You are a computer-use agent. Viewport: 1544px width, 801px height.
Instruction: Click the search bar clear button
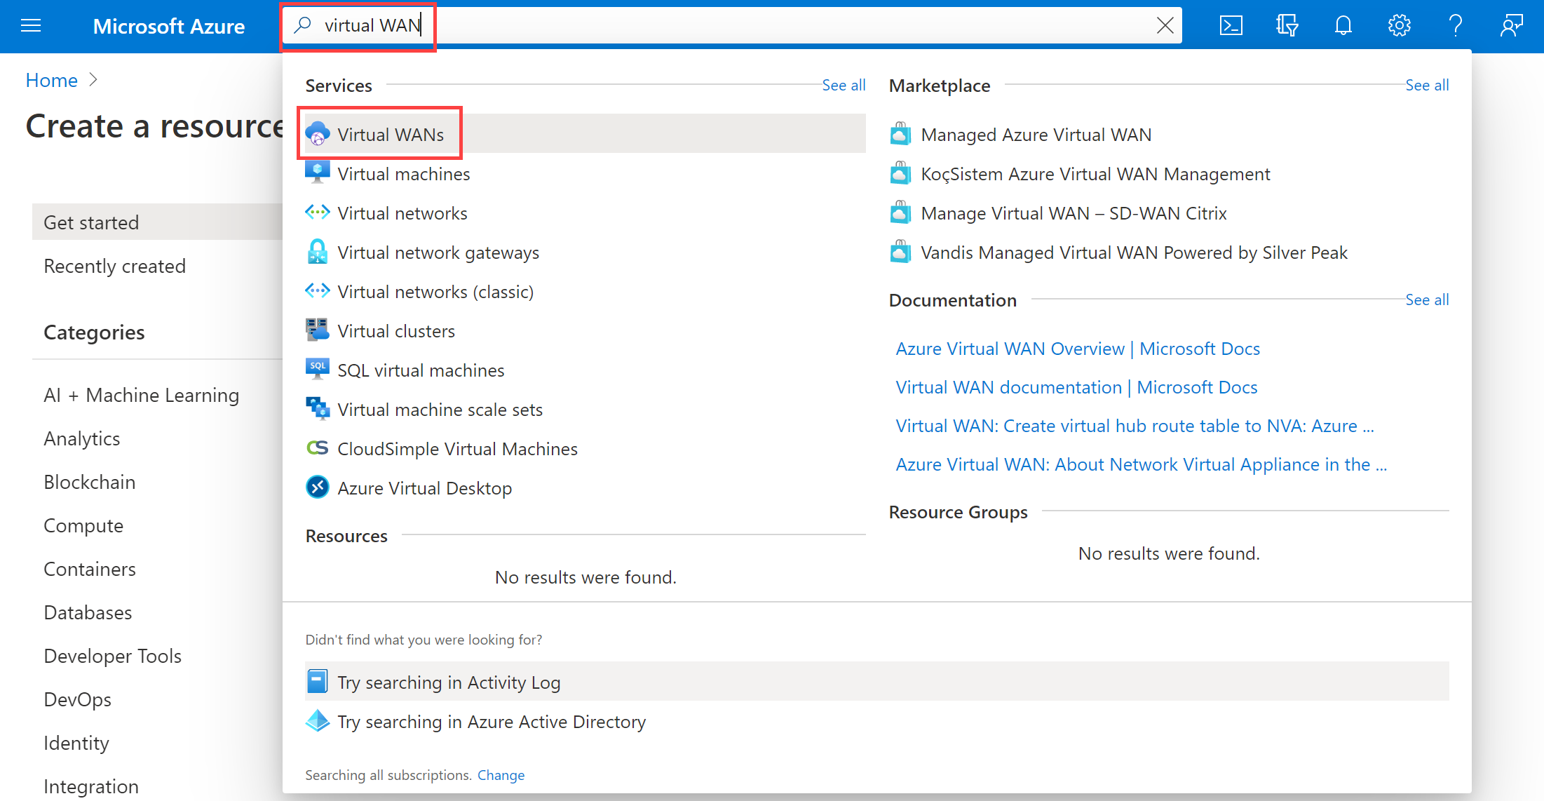tap(1164, 25)
